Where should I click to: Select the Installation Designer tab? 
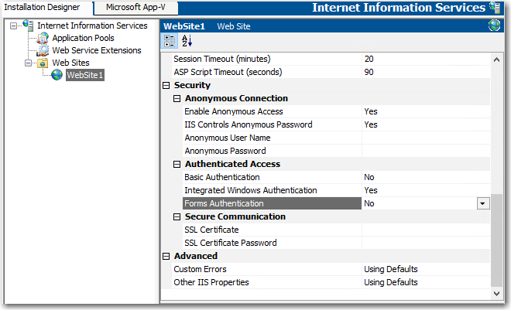(46, 7)
